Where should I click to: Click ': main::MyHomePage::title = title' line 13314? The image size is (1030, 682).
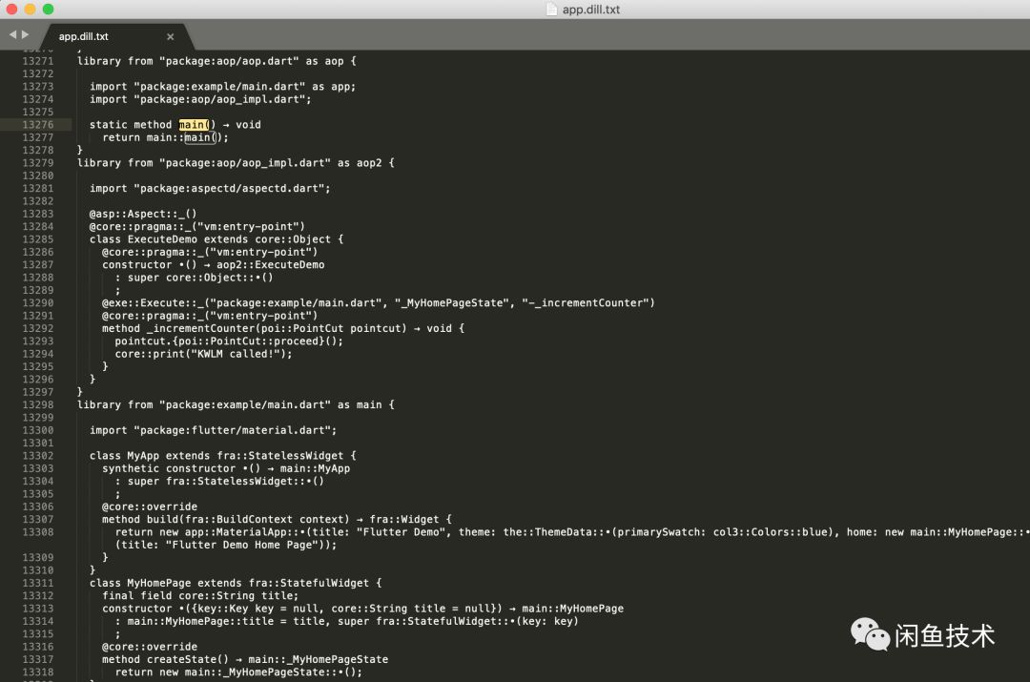coord(347,621)
